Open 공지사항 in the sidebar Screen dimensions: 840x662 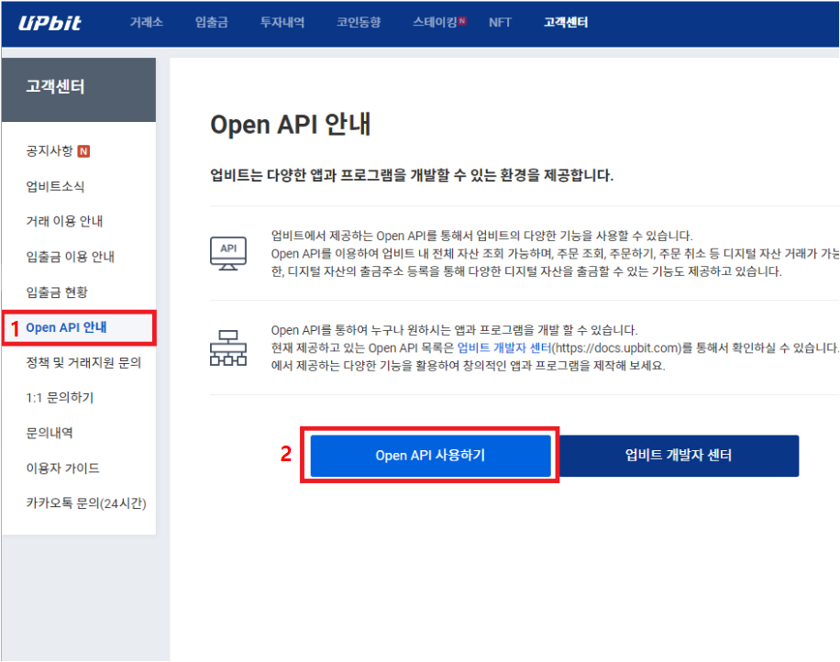click(50, 151)
